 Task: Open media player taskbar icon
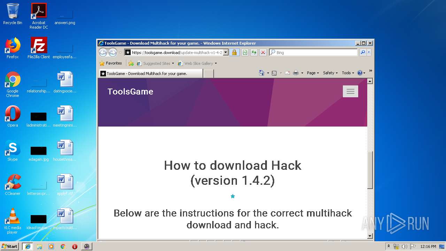[51, 246]
